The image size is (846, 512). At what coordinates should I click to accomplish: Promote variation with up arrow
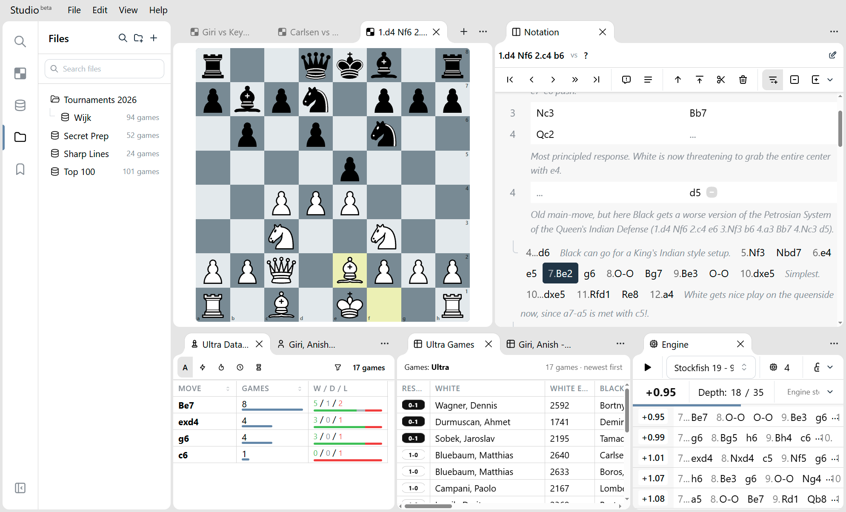(x=678, y=80)
